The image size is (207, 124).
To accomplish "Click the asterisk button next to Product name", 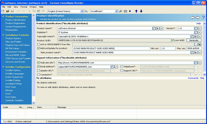I will click(154, 28).
